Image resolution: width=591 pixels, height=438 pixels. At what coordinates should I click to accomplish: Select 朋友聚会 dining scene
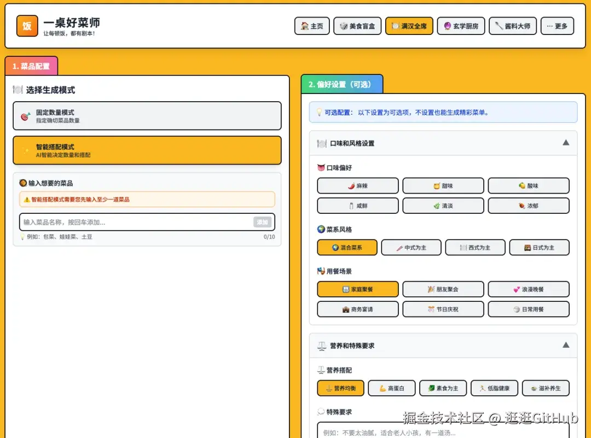tap(443, 289)
